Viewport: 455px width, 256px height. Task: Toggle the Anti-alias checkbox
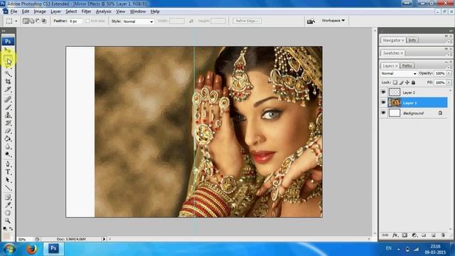click(87, 21)
